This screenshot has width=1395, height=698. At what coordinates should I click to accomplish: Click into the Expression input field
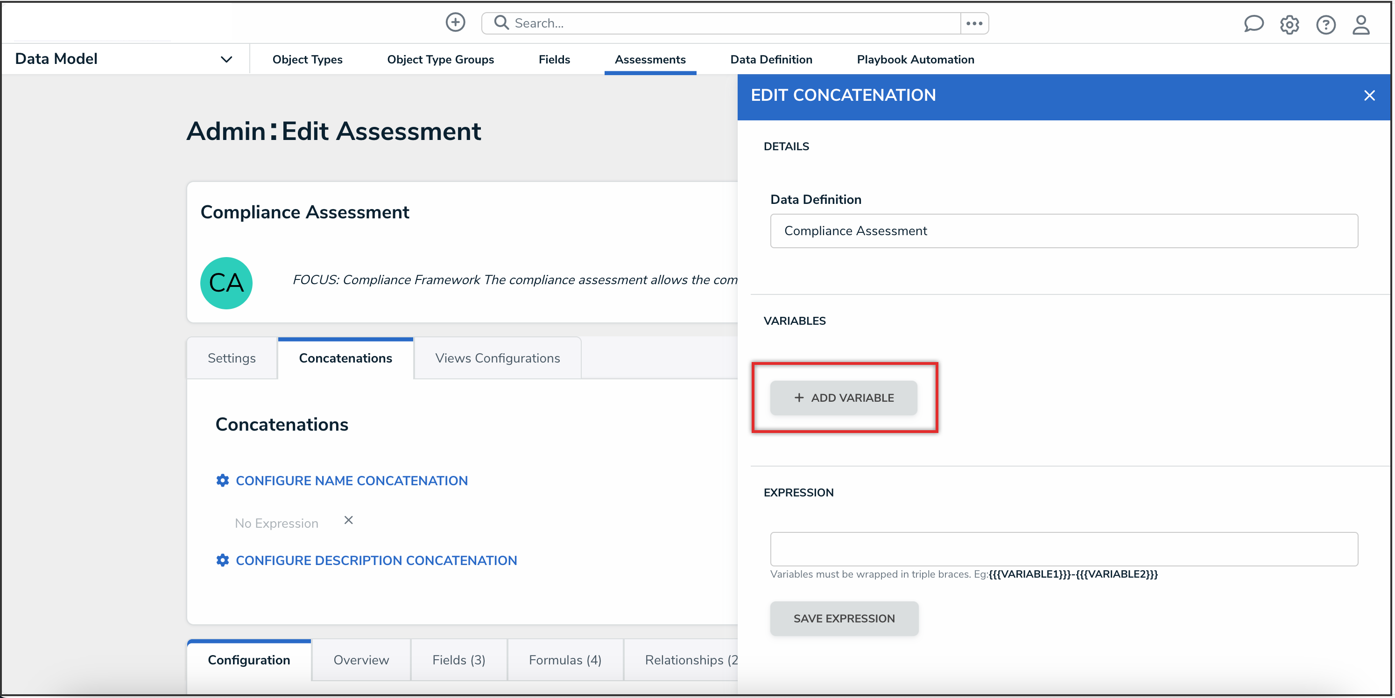click(1064, 549)
